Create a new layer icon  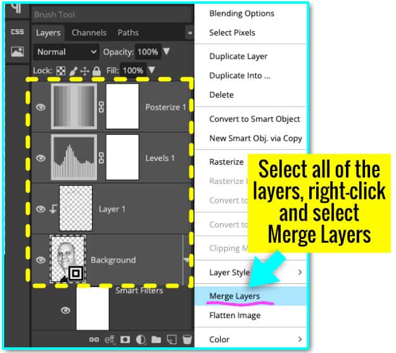172,340
